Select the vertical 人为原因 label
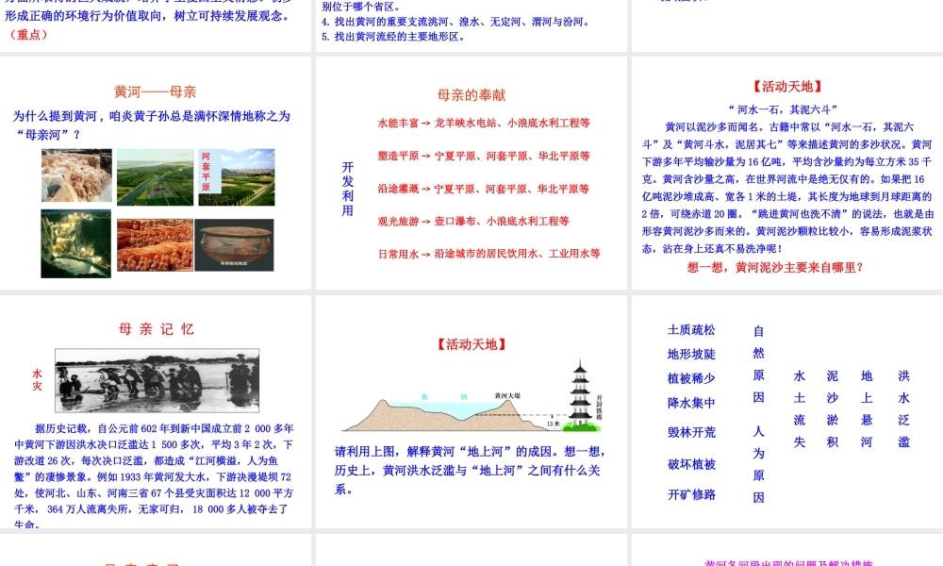 pos(759,464)
